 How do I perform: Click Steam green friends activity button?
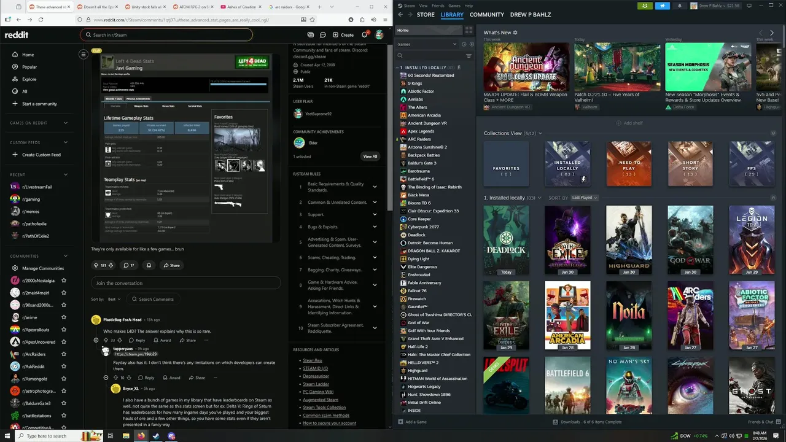point(645,6)
